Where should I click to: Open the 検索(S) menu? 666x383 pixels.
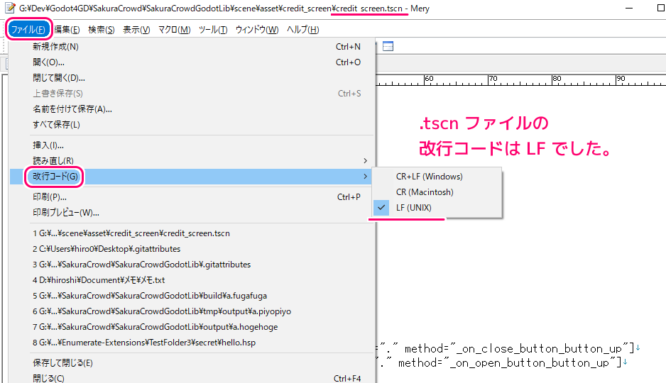[101, 30]
